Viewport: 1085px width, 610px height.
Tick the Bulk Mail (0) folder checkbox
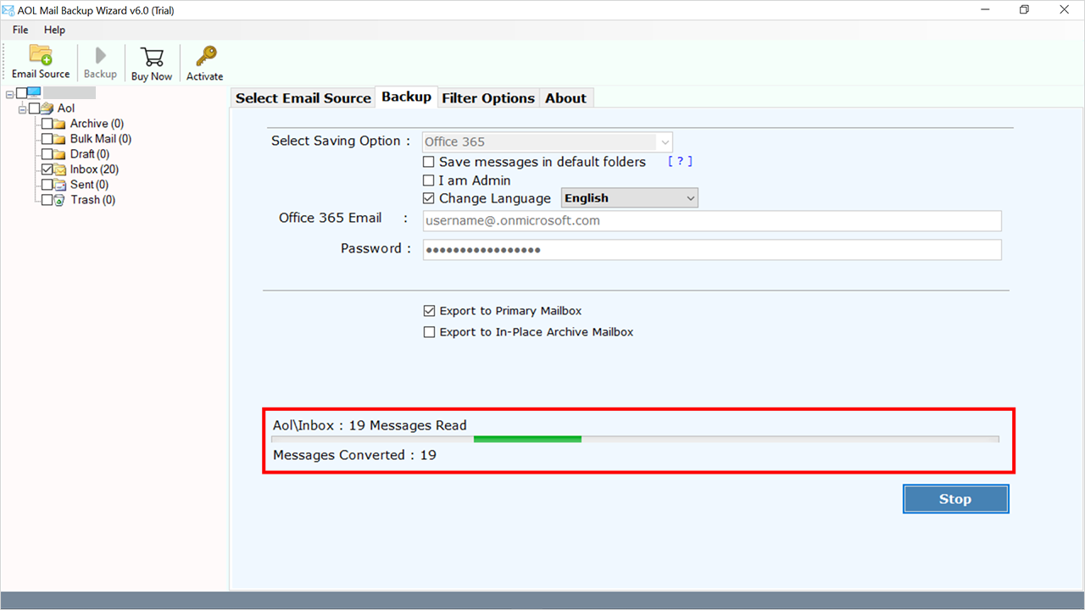(47, 139)
